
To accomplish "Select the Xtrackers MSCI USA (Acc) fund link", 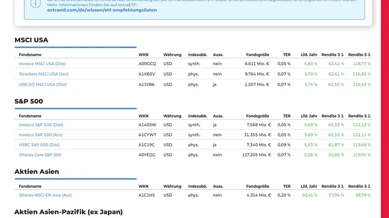I will tap(44, 74).
